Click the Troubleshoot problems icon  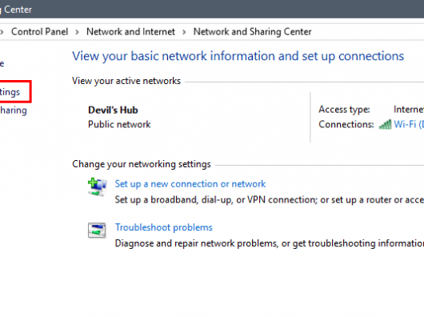point(97,231)
